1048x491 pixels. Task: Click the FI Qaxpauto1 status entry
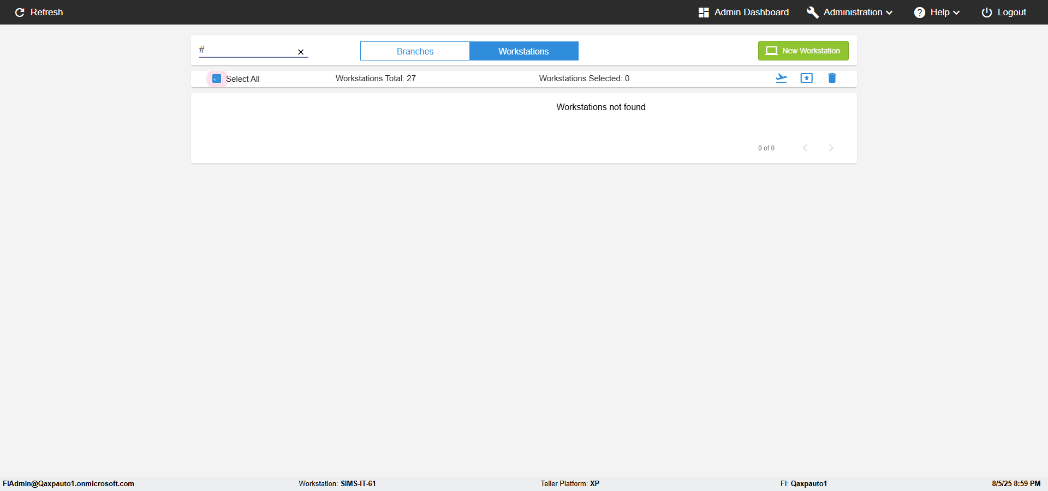coord(803,483)
